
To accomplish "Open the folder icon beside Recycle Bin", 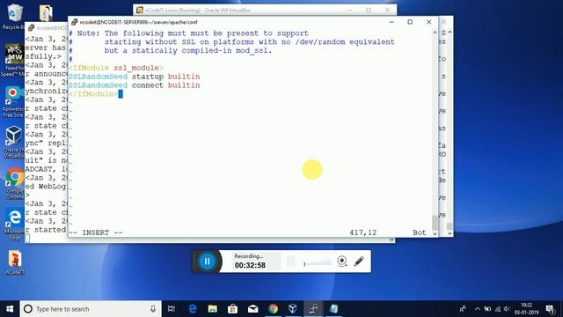I will [x=46, y=13].
